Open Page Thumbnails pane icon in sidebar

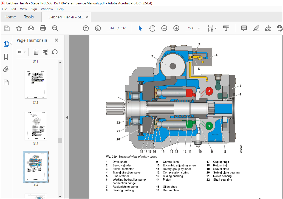(6, 44)
